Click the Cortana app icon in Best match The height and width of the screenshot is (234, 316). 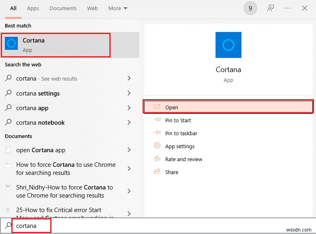tap(11, 44)
